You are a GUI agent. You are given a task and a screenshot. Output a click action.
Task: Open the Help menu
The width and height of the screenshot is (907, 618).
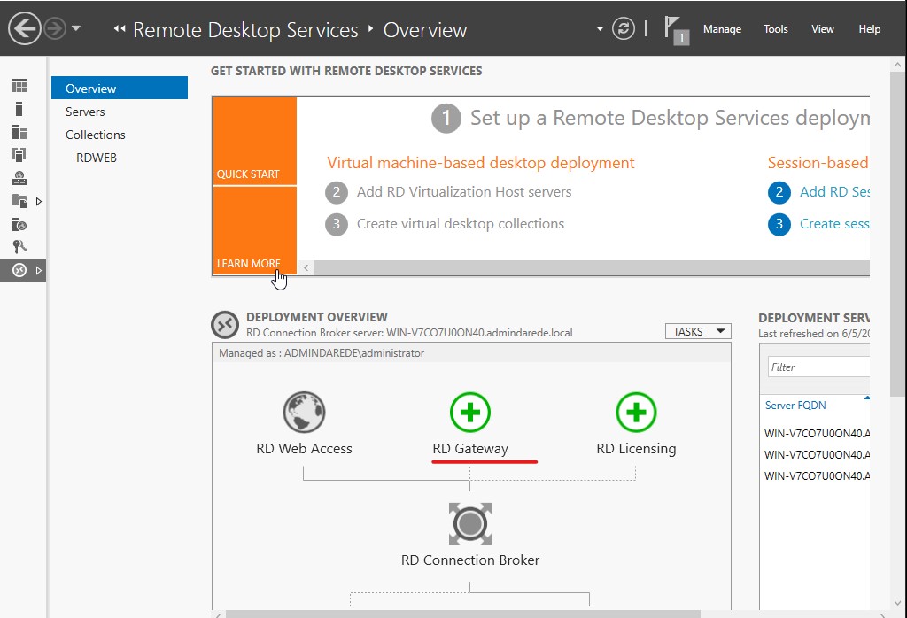(870, 29)
